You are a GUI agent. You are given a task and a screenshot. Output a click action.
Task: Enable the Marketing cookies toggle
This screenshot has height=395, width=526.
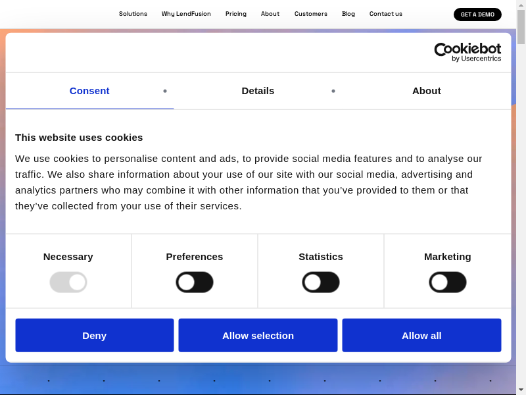click(x=448, y=282)
